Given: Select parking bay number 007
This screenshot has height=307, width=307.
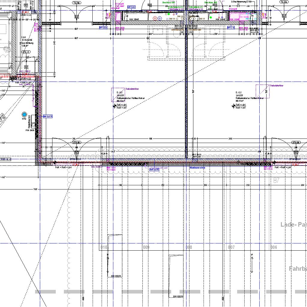Looking at the screenshot, I should tap(231, 247).
